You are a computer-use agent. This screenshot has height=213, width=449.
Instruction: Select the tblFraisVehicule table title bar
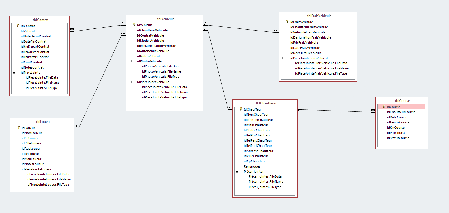coord(318,16)
